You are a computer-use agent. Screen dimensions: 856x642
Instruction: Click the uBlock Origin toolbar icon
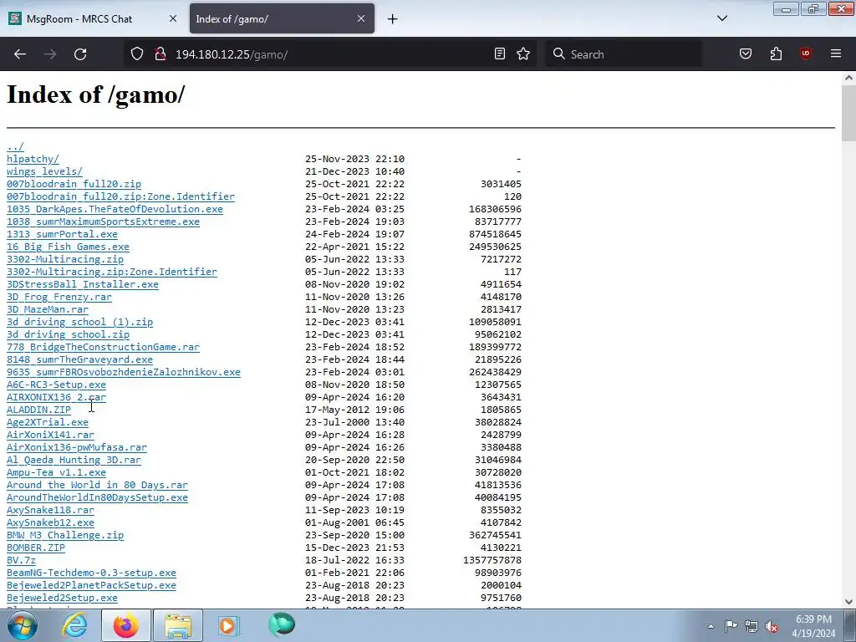[x=805, y=53]
